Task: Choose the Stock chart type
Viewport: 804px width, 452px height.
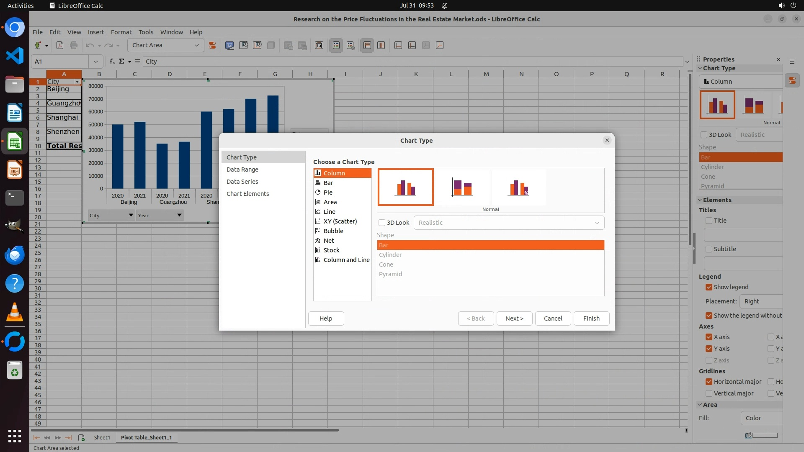Action: tap(331, 250)
